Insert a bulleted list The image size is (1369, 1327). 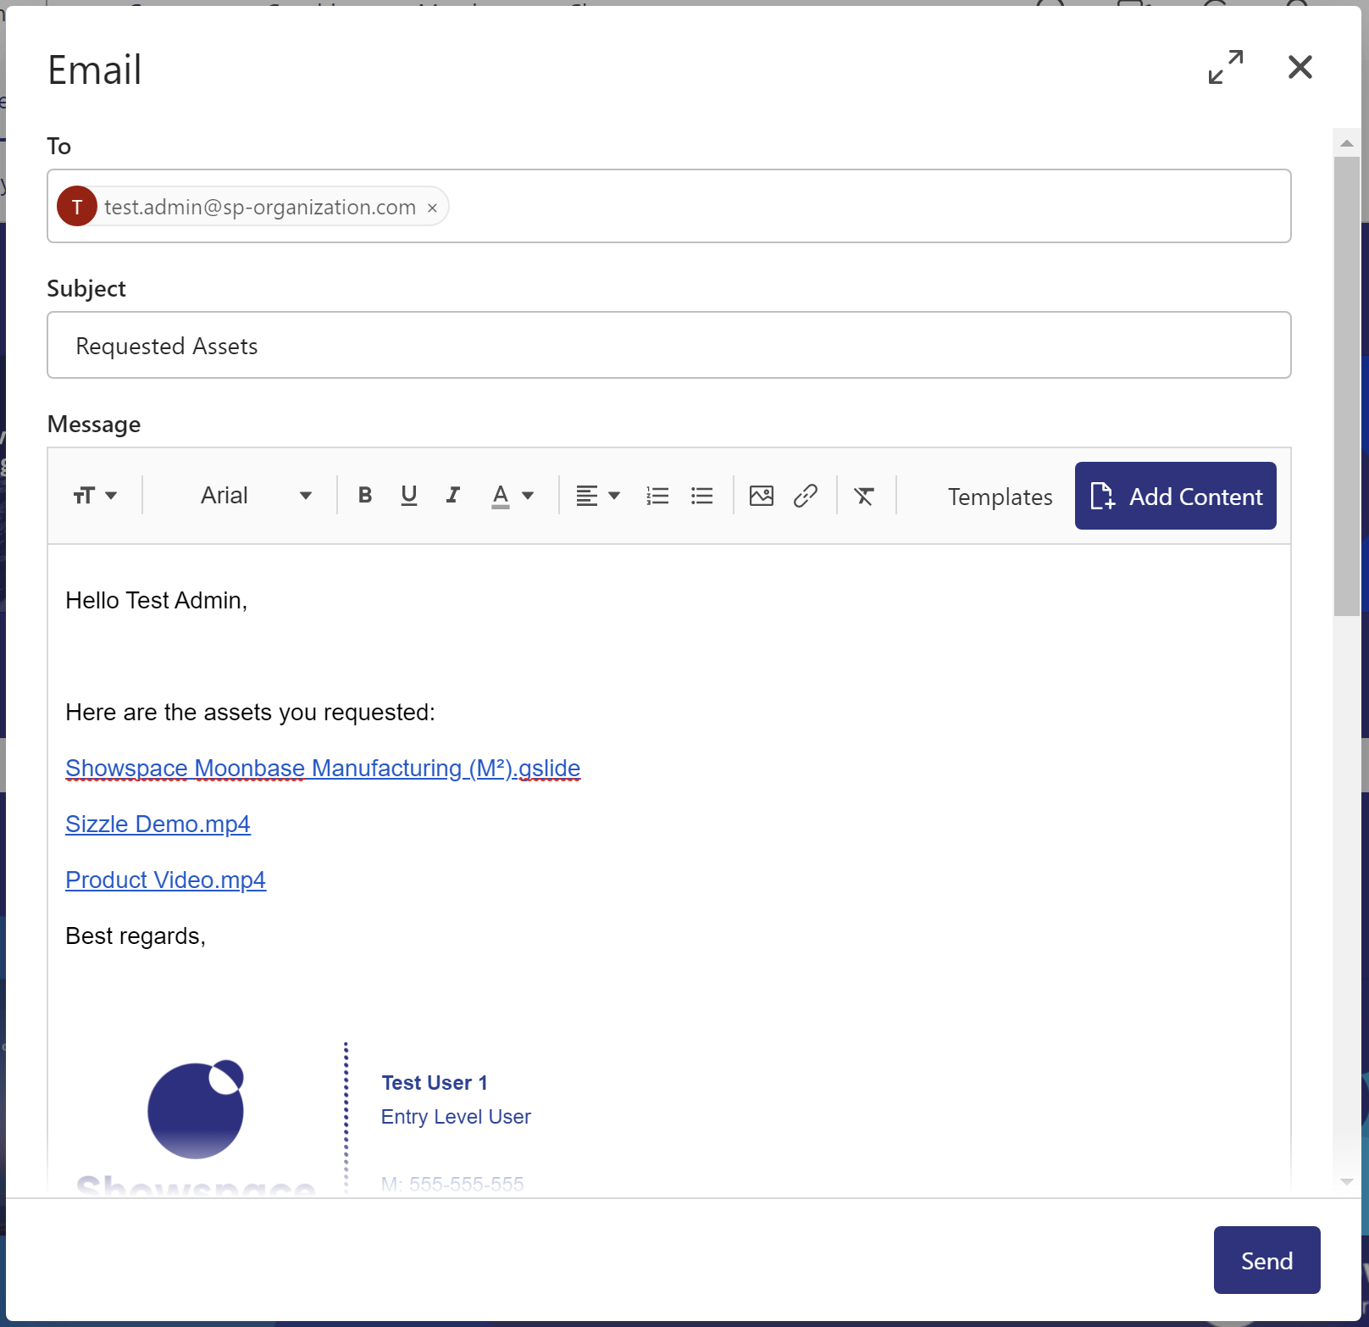701,496
